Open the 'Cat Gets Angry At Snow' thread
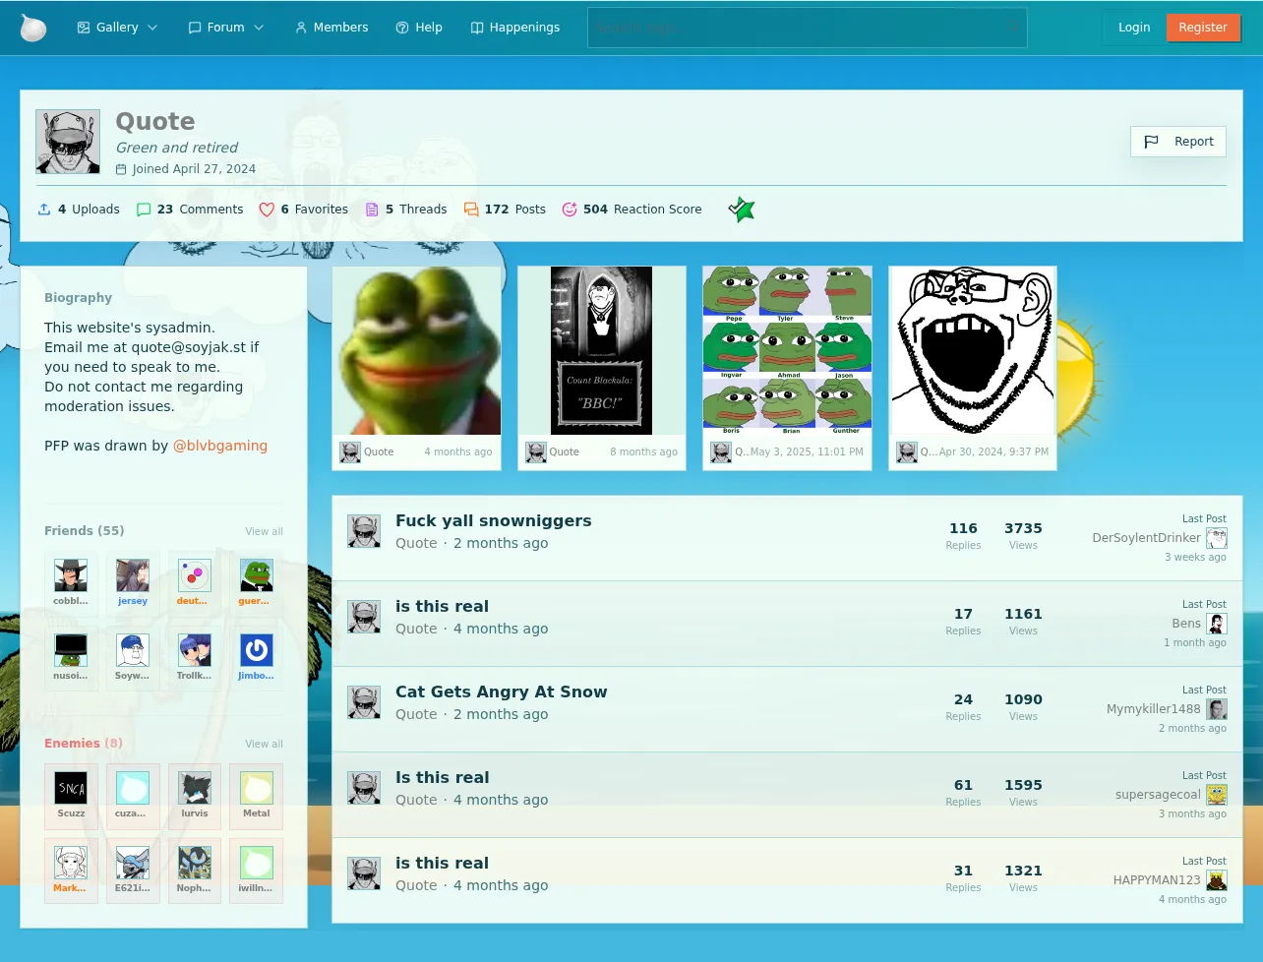The image size is (1263, 962). click(502, 692)
